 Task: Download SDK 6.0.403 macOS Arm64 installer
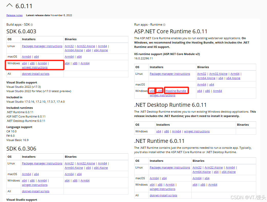(26, 57)
